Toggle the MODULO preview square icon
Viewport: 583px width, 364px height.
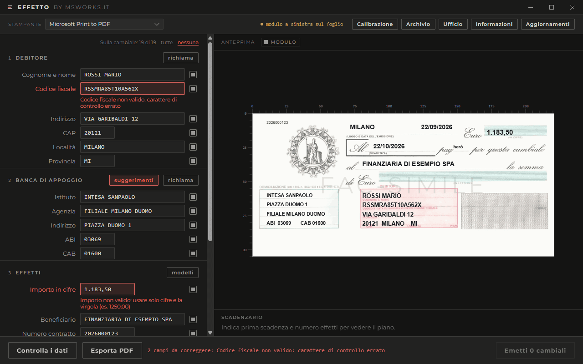(x=266, y=42)
